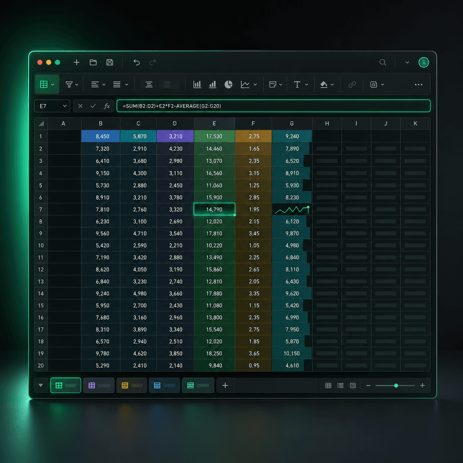Image resolution: width=463 pixels, height=463 pixels.
Task: Switch to the orange sheet tab
Action: point(132,385)
